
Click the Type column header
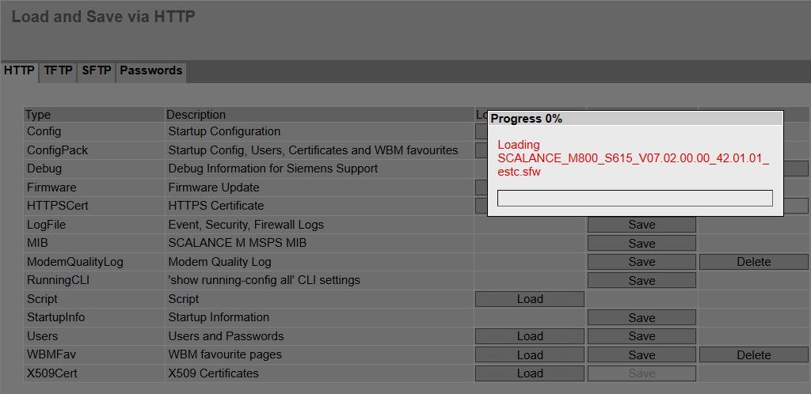point(38,115)
